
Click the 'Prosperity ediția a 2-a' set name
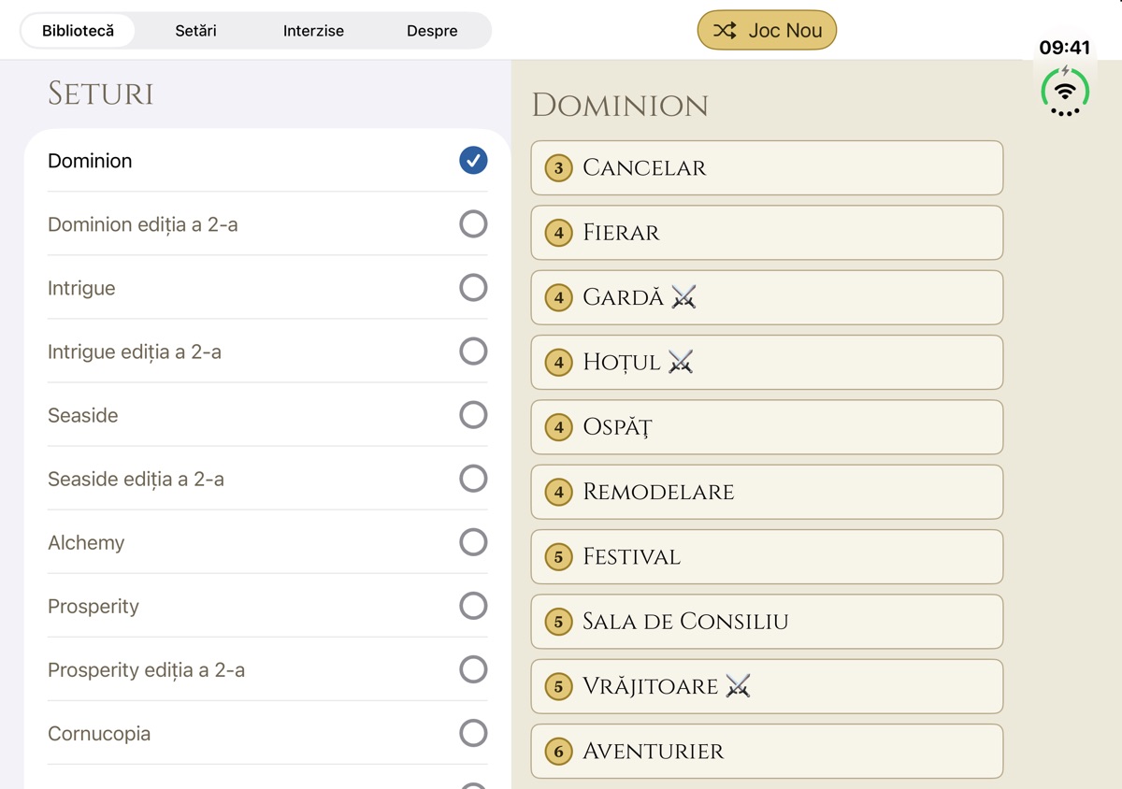(x=146, y=670)
